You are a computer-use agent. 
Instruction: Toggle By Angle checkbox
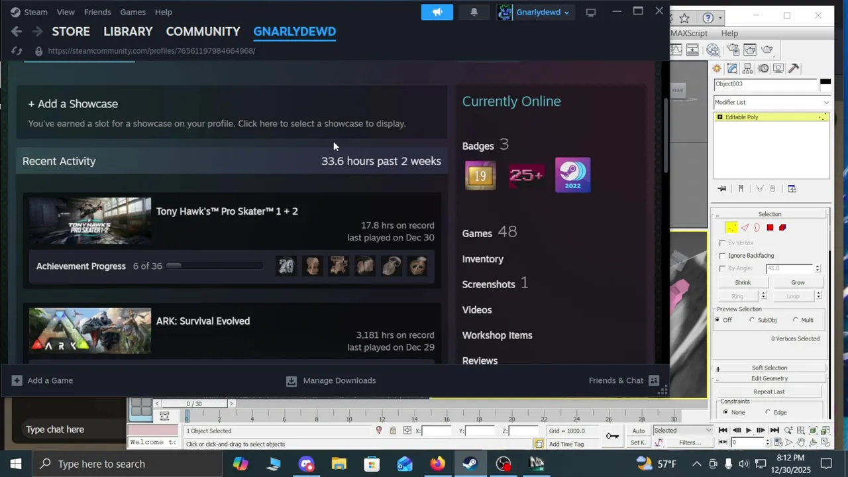pos(722,268)
